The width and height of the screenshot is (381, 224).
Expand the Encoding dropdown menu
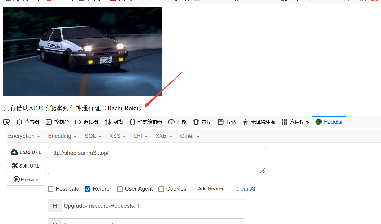point(62,136)
